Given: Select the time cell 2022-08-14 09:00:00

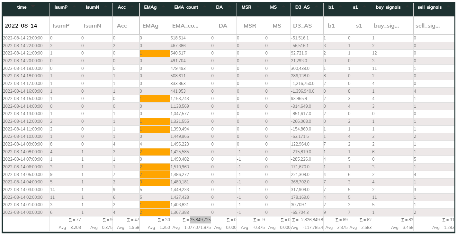Looking at the screenshot, I should 26,144.
